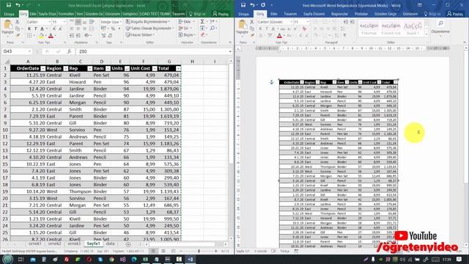Open Excel font name dropdown (Calibri)

pyautogui.click(x=49, y=22)
